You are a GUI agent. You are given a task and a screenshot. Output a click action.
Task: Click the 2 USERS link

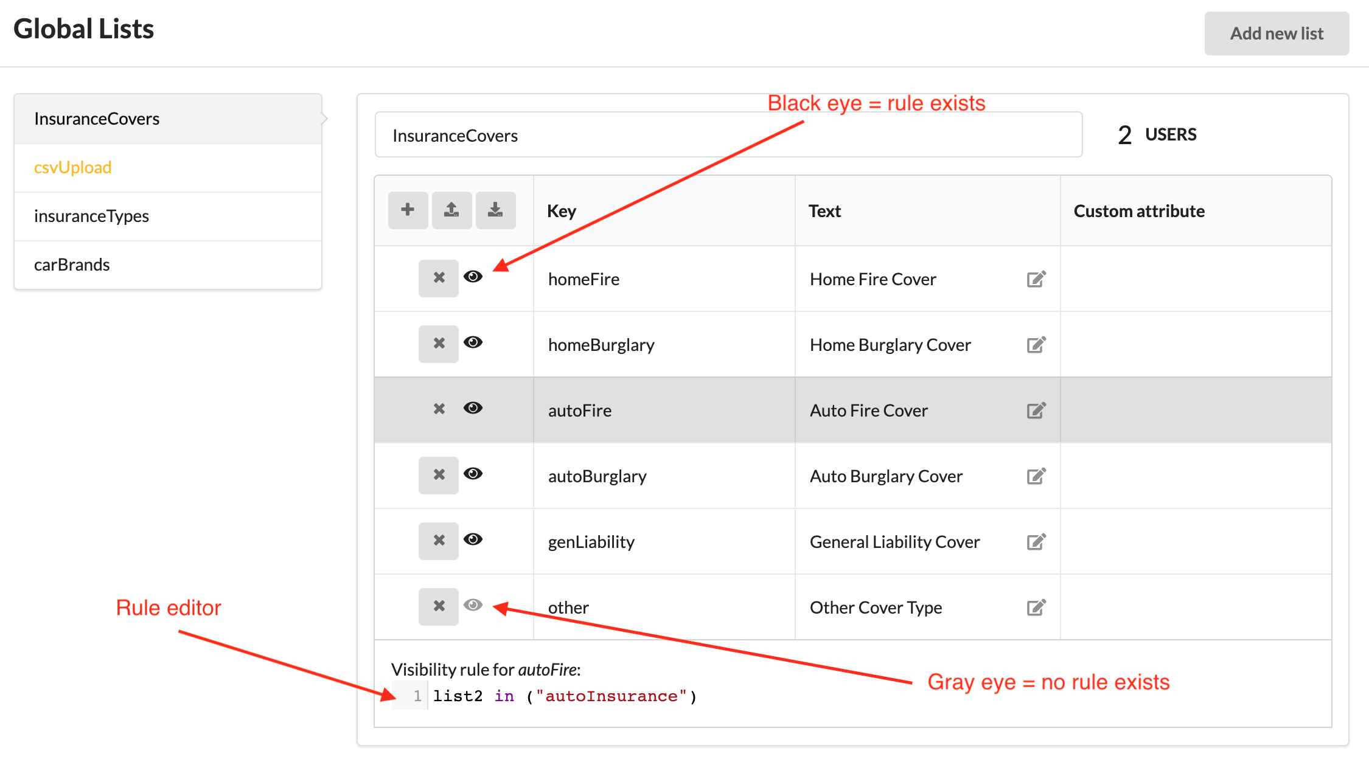tap(1157, 134)
